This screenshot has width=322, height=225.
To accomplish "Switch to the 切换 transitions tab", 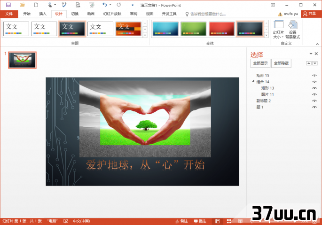I will coord(75,14).
